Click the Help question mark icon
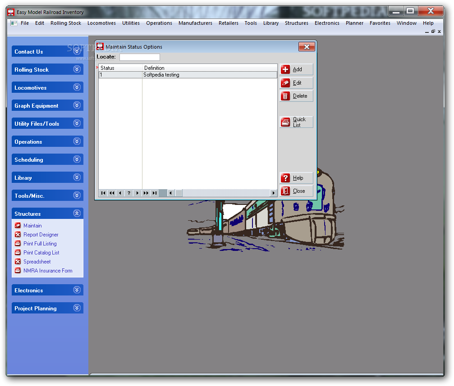This screenshot has width=454, height=386. pyautogui.click(x=285, y=178)
